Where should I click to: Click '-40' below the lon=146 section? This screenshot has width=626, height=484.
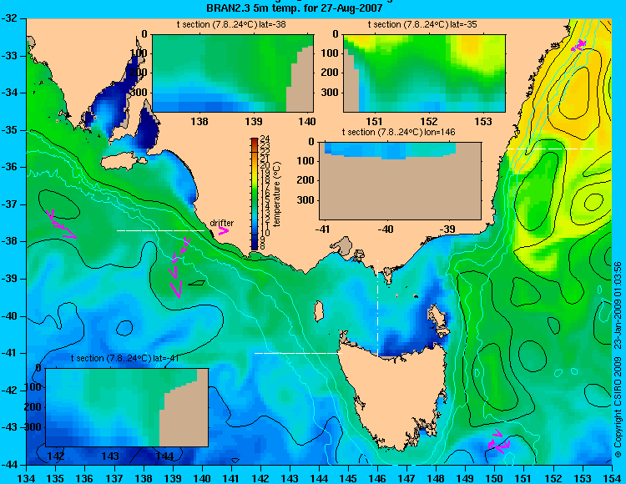pyautogui.click(x=386, y=229)
